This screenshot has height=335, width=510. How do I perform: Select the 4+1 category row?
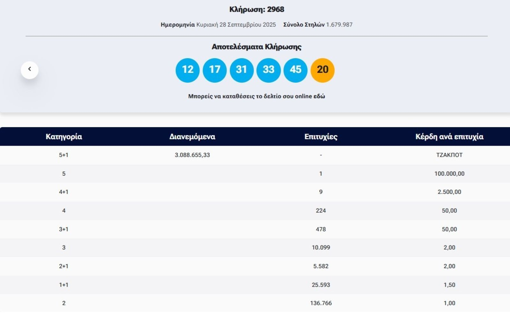tap(64, 192)
